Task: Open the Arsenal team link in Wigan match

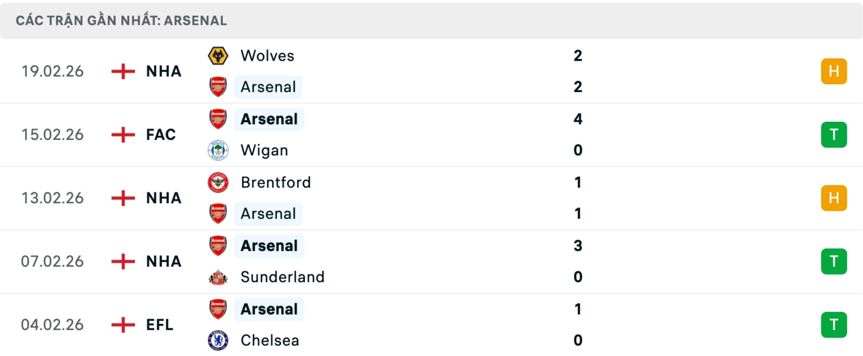Action: coord(269,119)
